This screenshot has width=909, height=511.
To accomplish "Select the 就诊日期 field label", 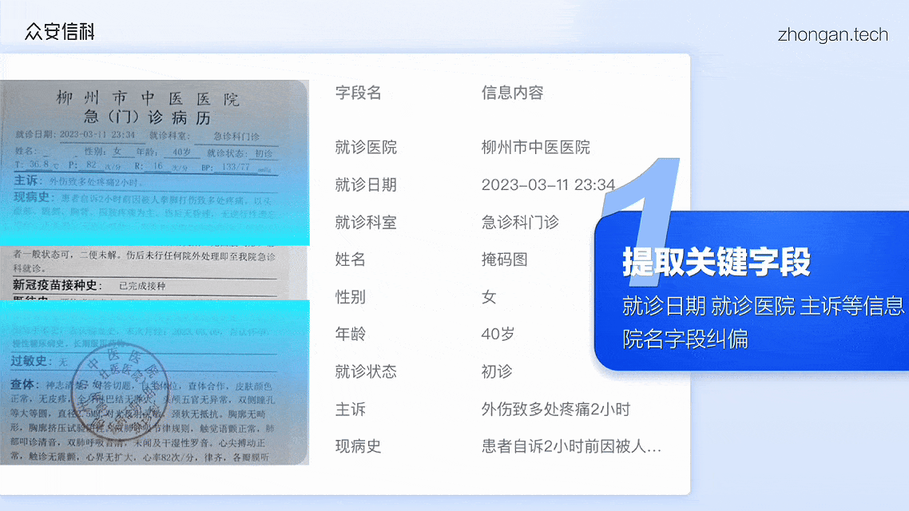I will tap(366, 185).
